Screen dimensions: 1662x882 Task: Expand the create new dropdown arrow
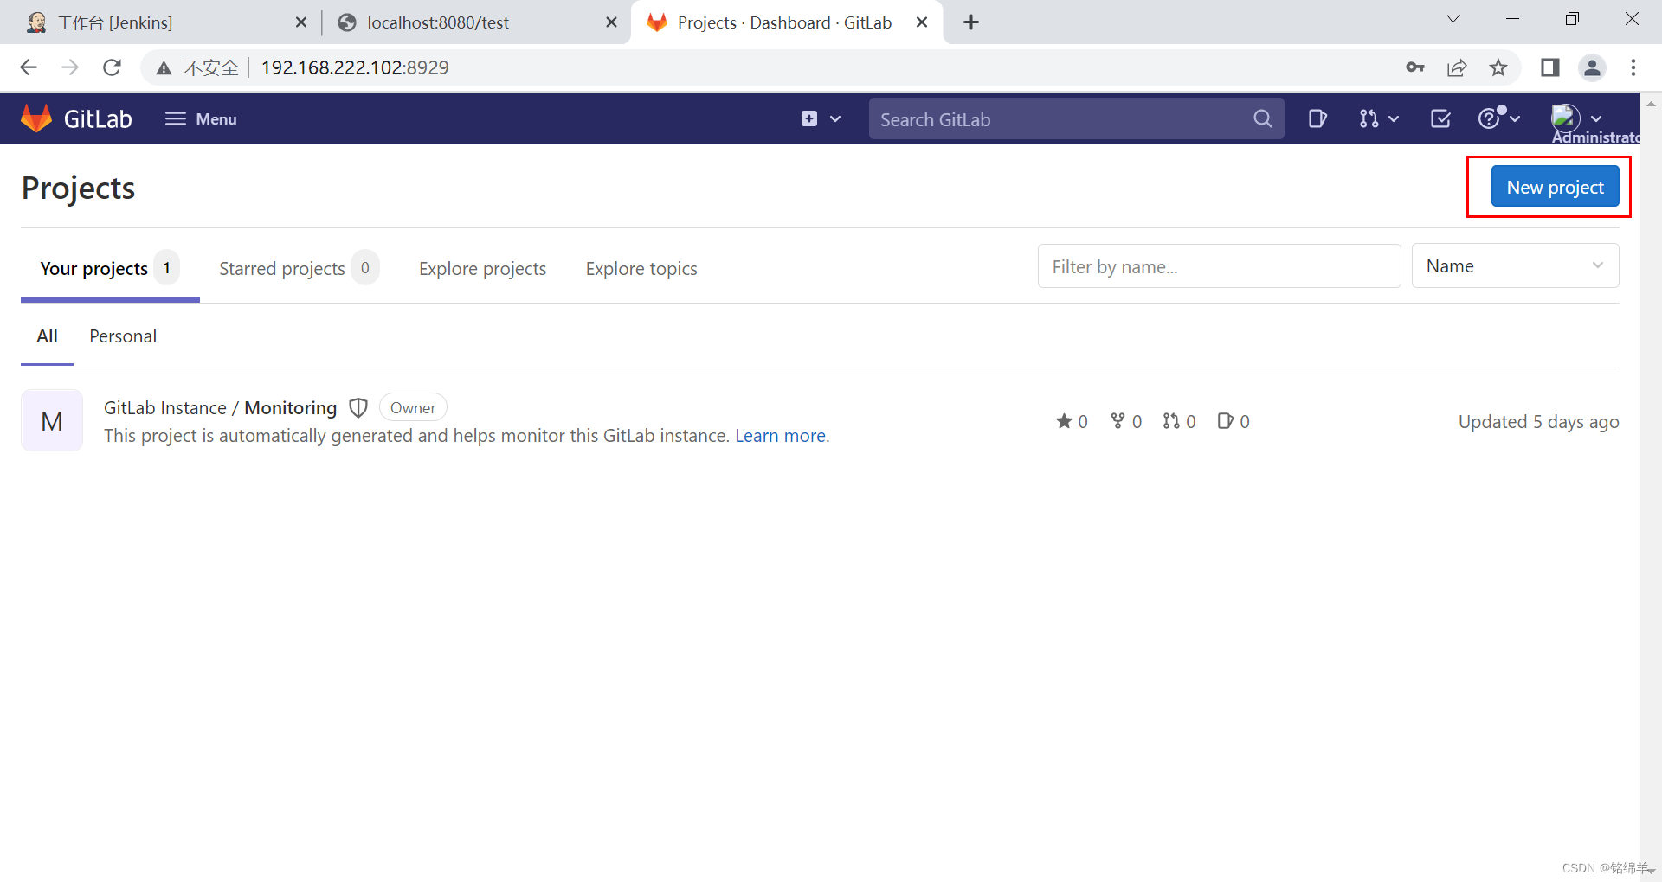[x=835, y=119]
